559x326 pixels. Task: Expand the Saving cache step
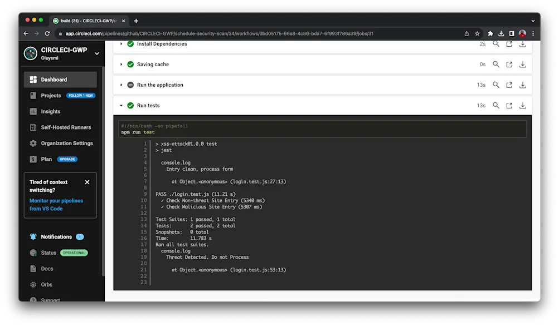(x=121, y=64)
